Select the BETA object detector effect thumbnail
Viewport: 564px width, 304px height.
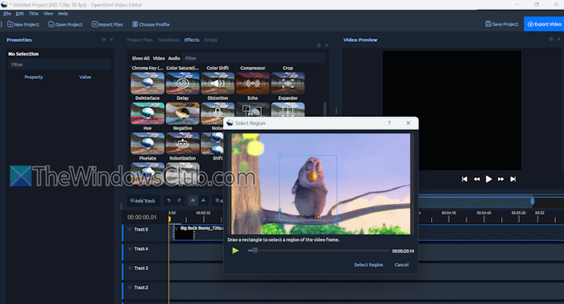tap(252, 110)
